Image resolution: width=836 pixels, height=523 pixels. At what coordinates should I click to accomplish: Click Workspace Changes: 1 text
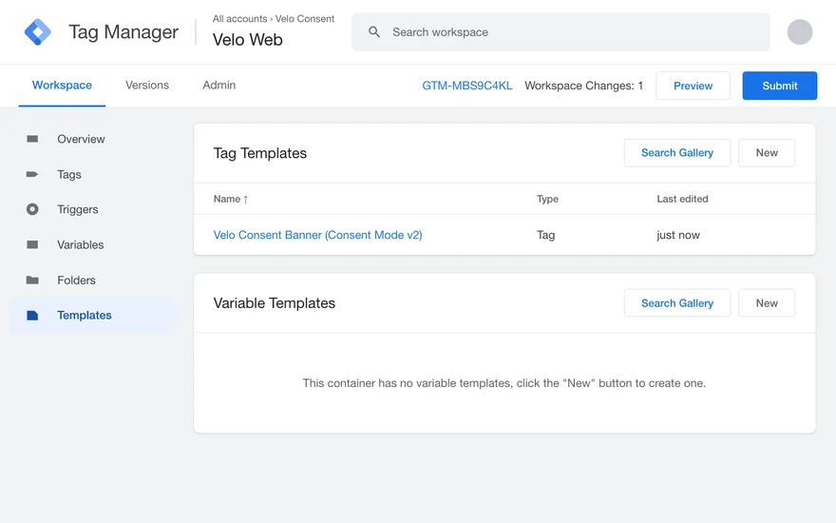click(x=584, y=86)
